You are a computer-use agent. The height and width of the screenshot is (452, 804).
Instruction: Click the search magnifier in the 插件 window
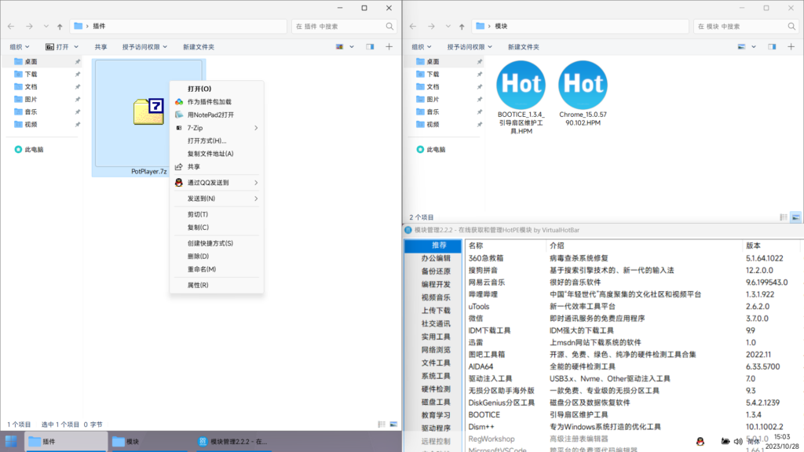(x=389, y=26)
